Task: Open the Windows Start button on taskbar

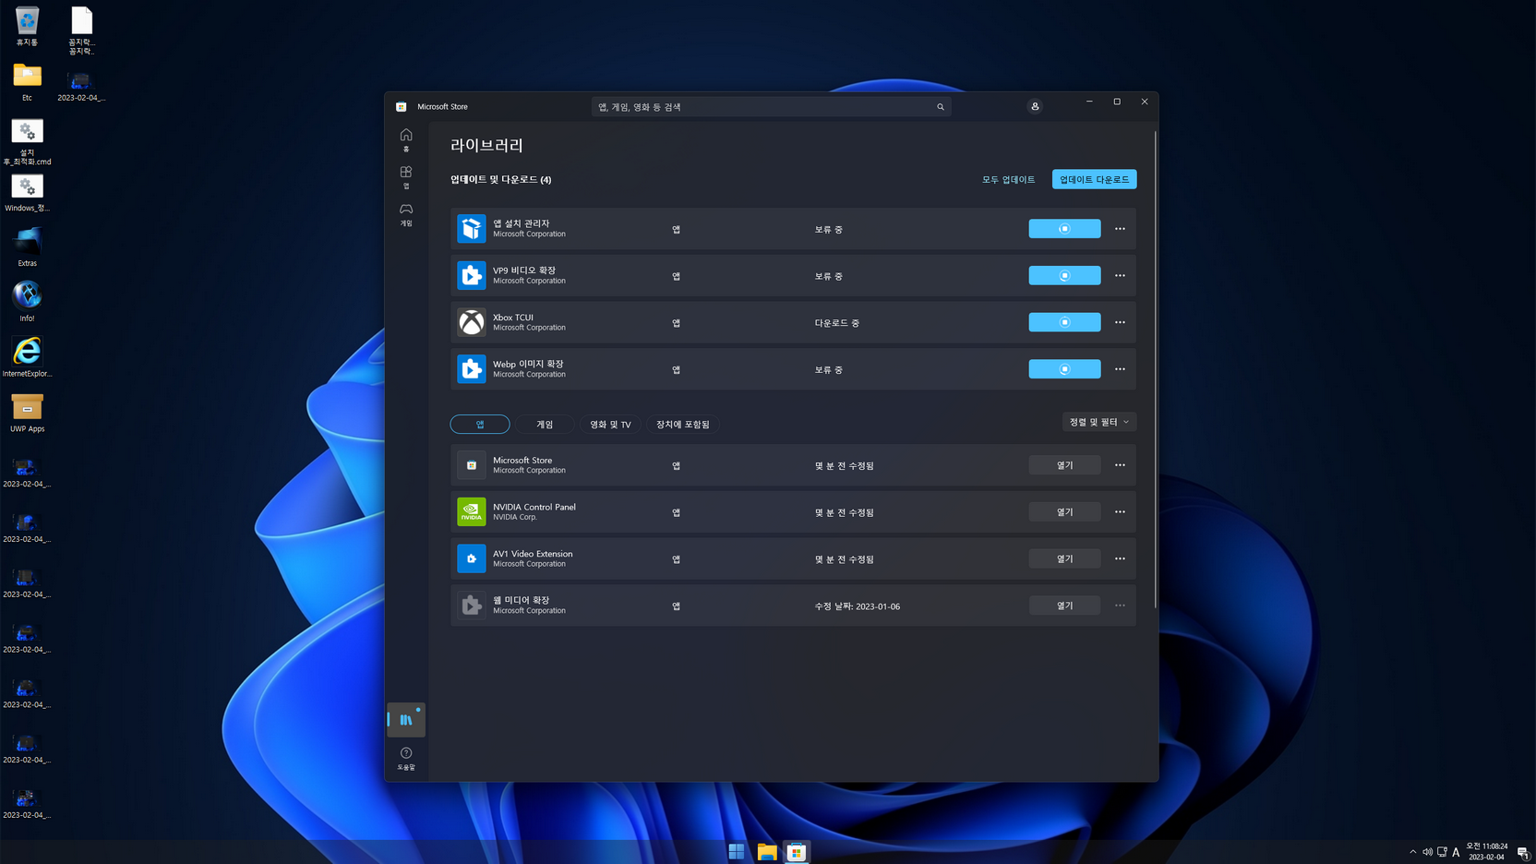Action: (x=737, y=852)
